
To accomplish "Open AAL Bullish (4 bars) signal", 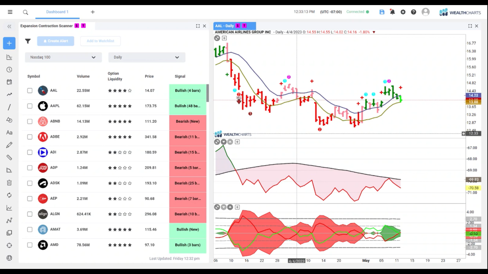I will 188,91.
